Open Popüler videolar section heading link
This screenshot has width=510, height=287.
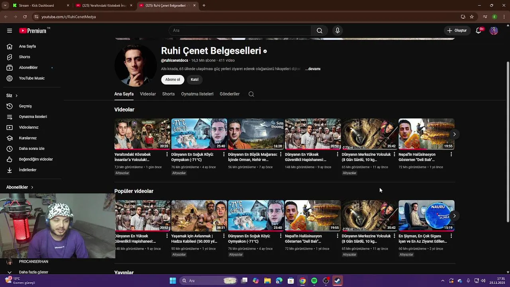134,191
